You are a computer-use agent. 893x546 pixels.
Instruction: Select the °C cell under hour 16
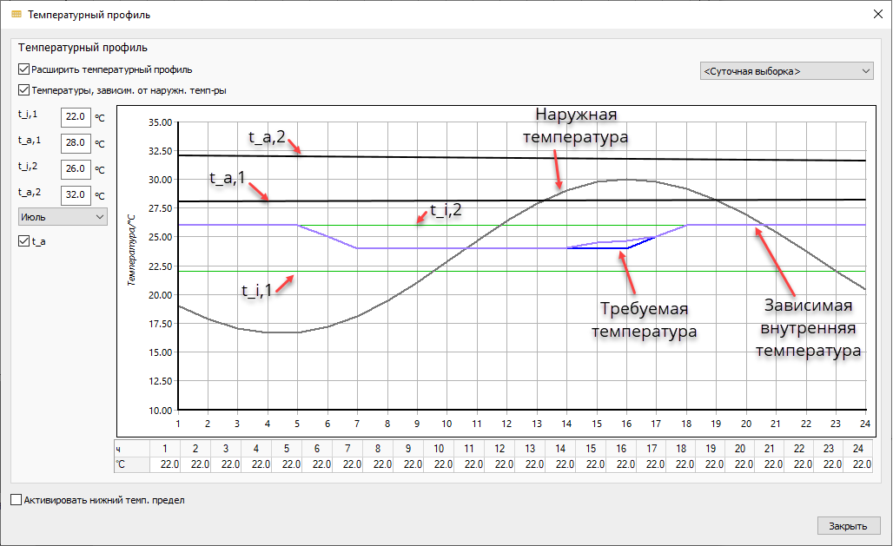click(x=621, y=464)
